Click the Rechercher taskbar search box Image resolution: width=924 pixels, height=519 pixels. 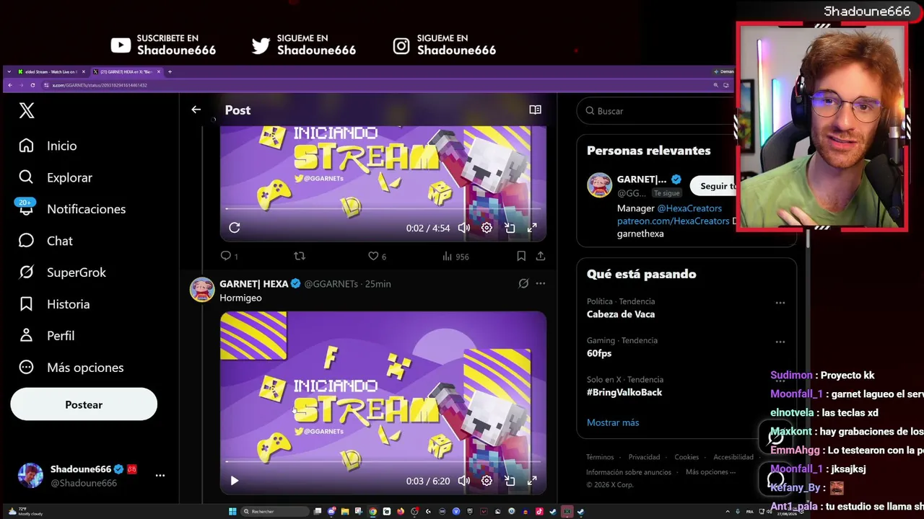(276, 512)
